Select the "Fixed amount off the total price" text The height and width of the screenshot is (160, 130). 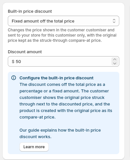(43, 21)
